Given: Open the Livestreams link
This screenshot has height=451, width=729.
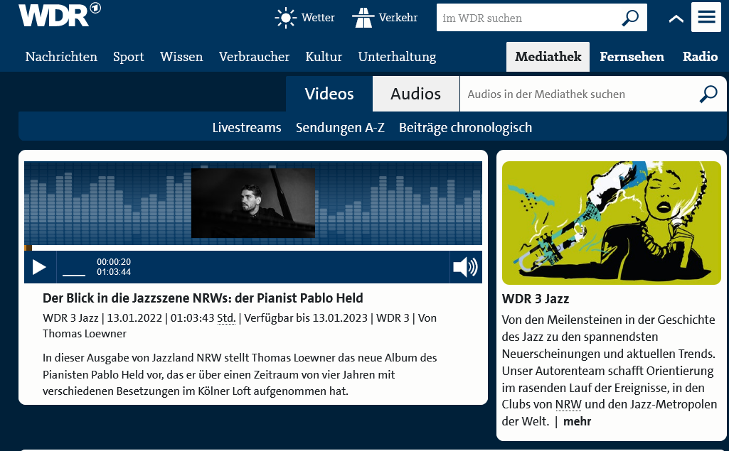Looking at the screenshot, I should coord(247,128).
